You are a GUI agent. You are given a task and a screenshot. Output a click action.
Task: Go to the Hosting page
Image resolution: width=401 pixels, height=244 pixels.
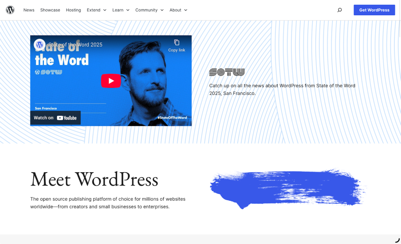73,10
